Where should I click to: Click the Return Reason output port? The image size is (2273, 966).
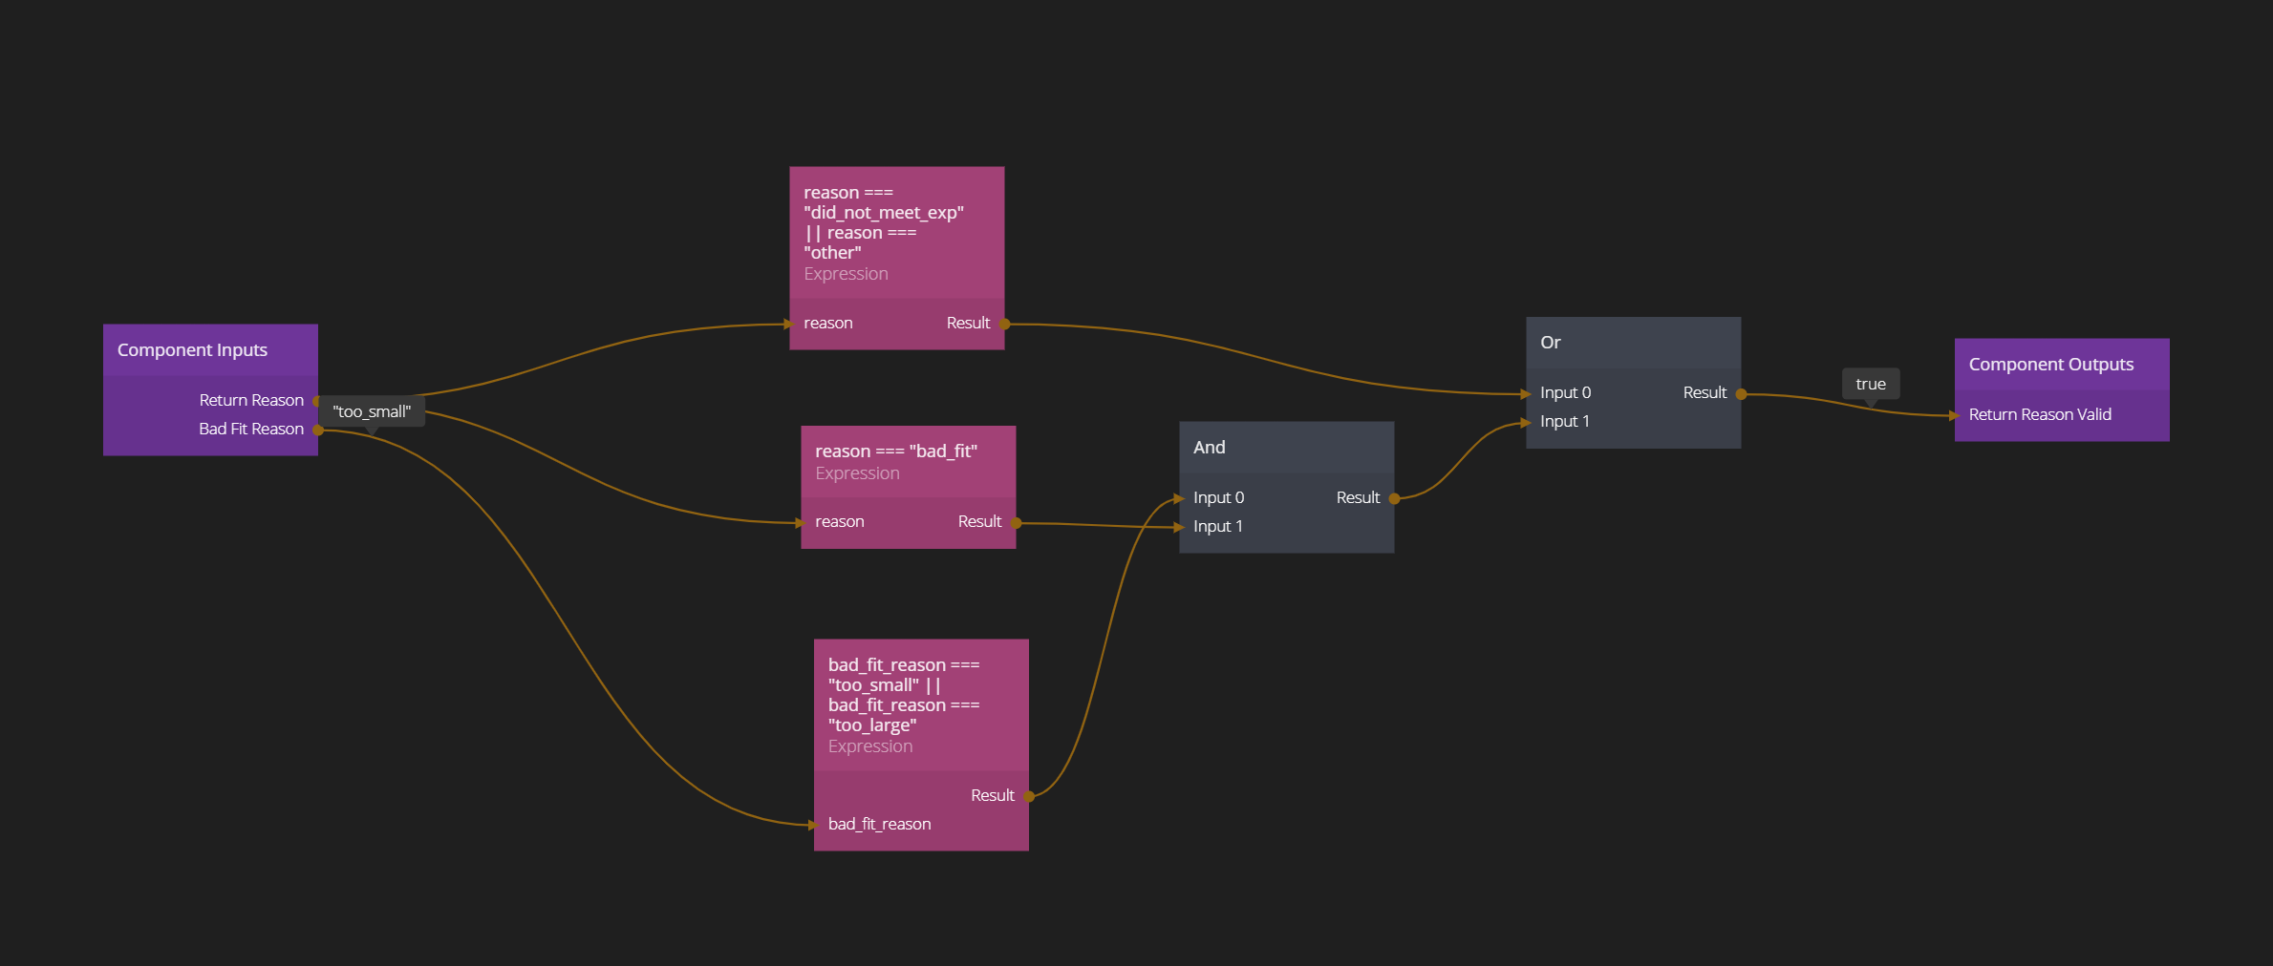coord(316,401)
